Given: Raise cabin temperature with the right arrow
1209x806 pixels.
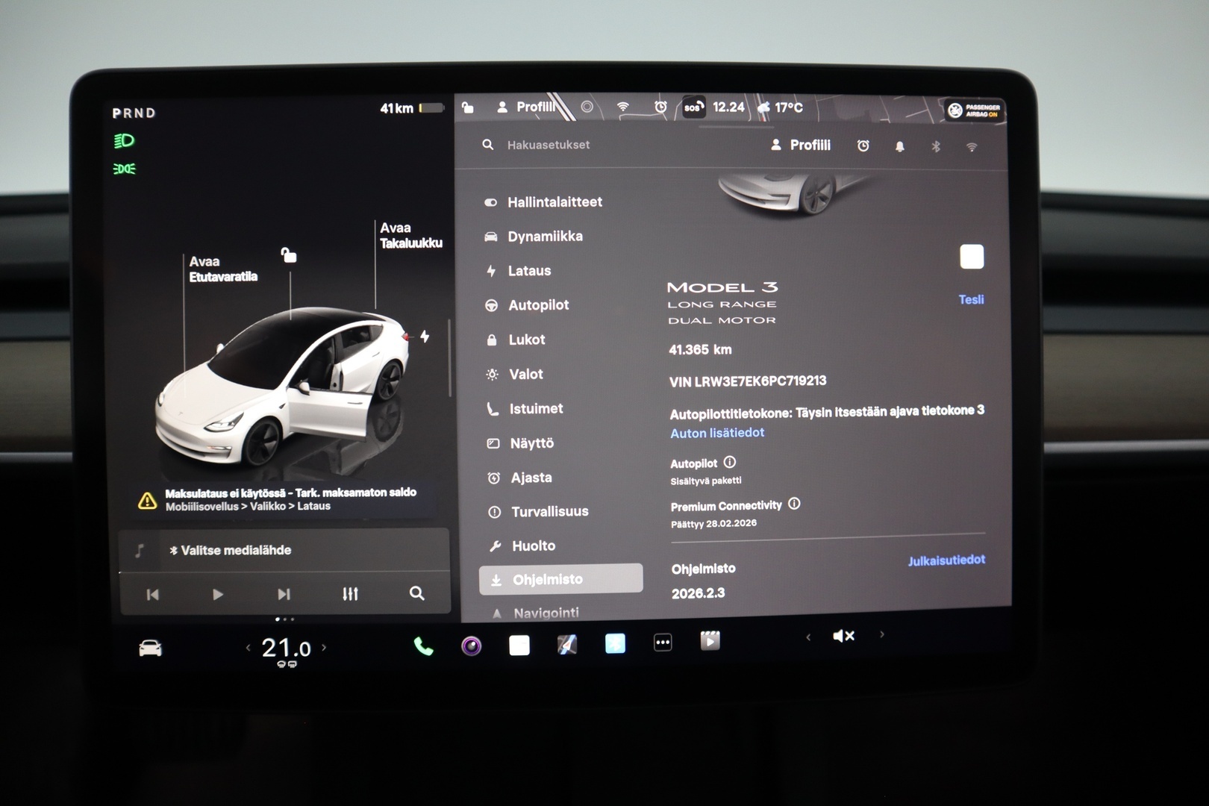Looking at the screenshot, I should point(325,648).
